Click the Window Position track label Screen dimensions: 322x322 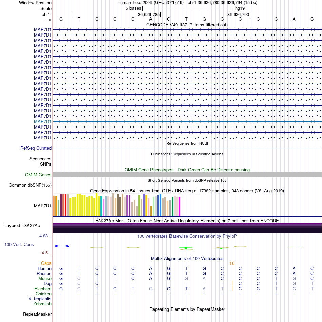(x=35, y=3)
